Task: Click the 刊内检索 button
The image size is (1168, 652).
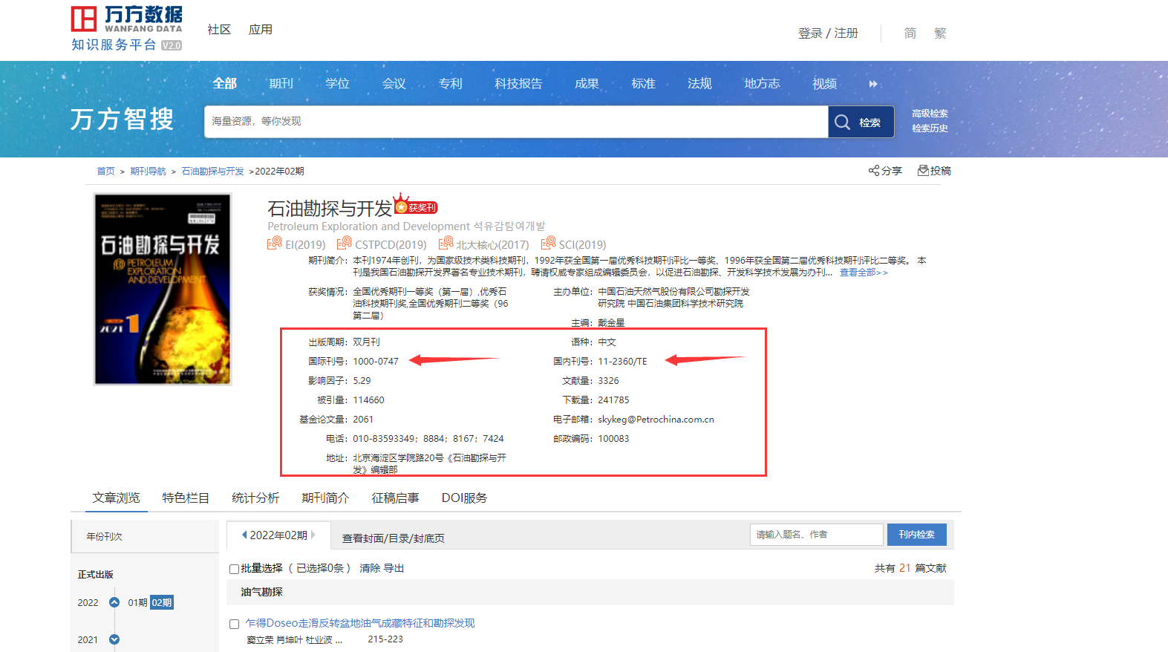Action: click(x=916, y=535)
